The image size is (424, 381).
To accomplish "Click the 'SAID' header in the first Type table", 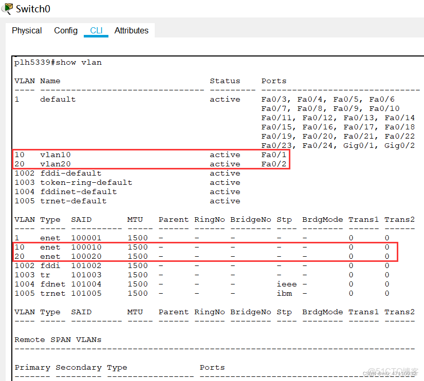I will (x=81, y=219).
